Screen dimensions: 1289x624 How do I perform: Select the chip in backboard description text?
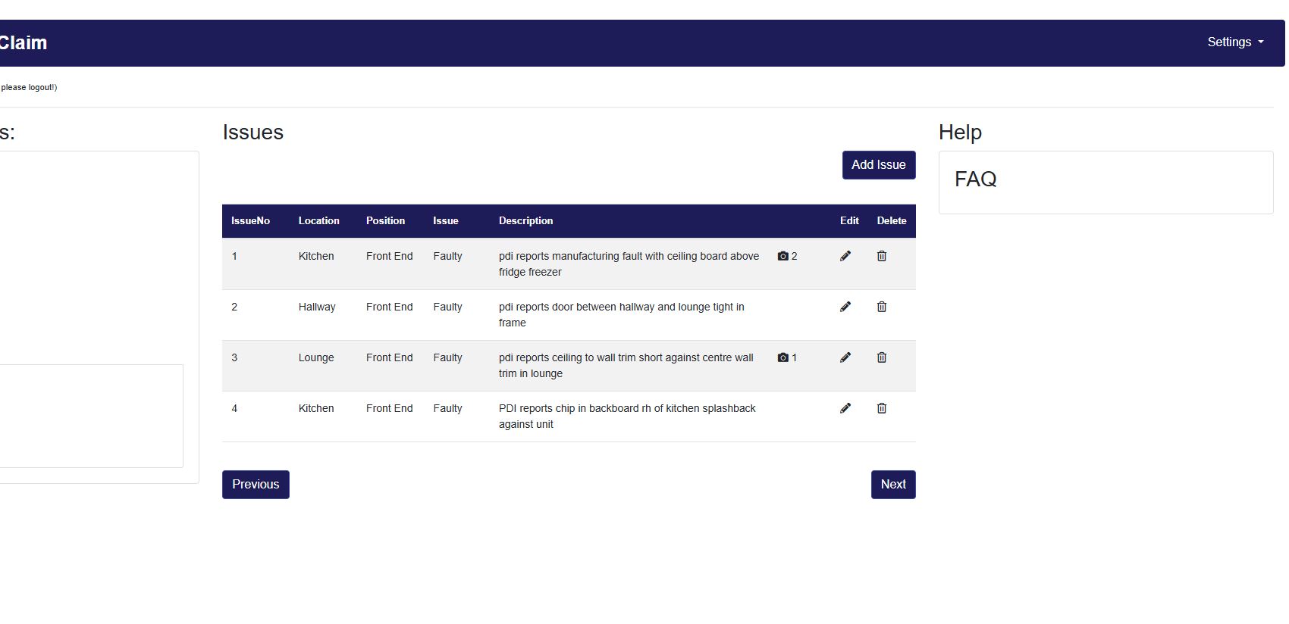(626, 416)
